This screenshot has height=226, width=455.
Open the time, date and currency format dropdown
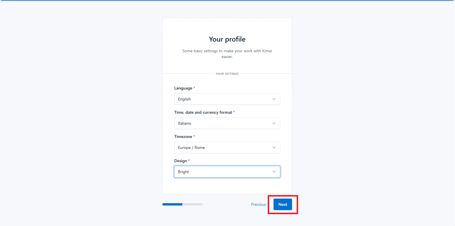(223, 123)
